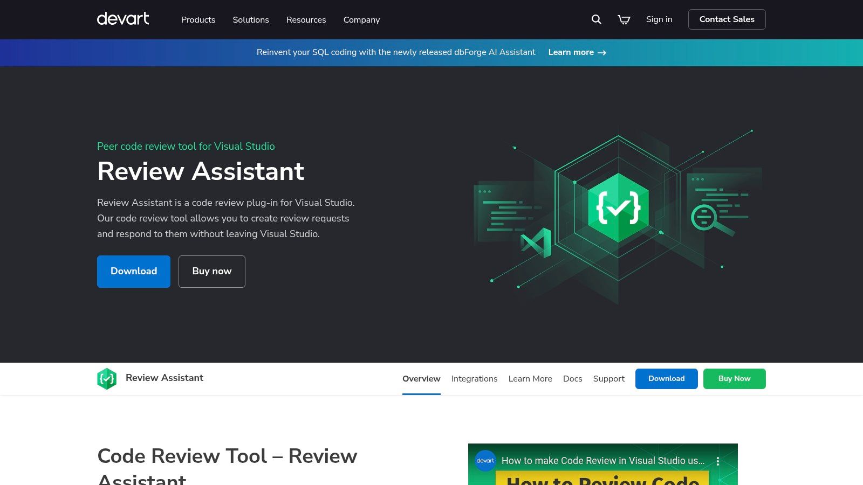863x485 pixels.
Task: Click the devart channel avatar on video
Action: coord(485,461)
